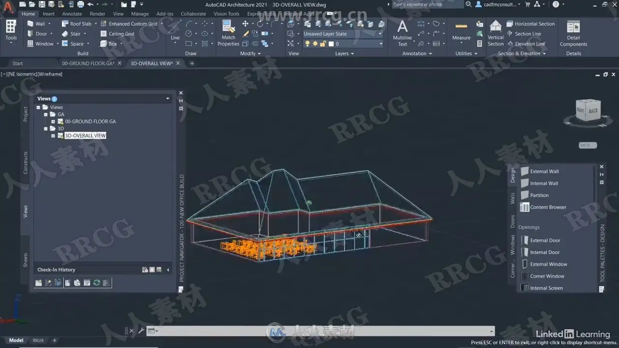Click the Enhanced Custom Grid button
The image size is (619, 348).
pos(129,24)
